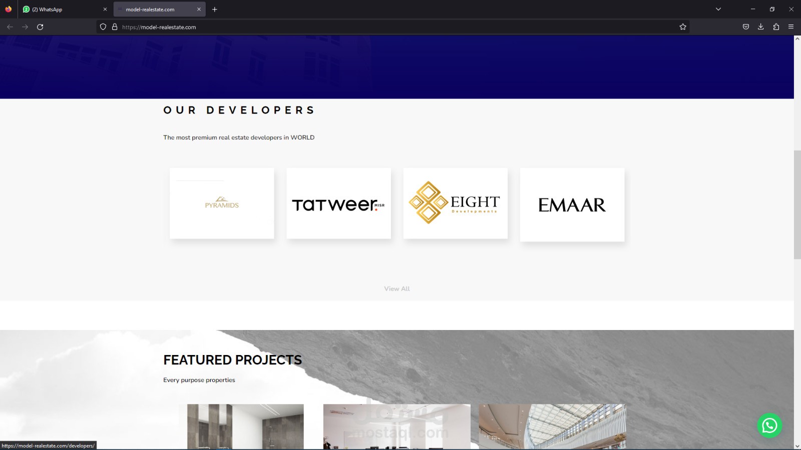Open the EMAAR developer card
Image resolution: width=801 pixels, height=450 pixels.
pyautogui.click(x=572, y=205)
